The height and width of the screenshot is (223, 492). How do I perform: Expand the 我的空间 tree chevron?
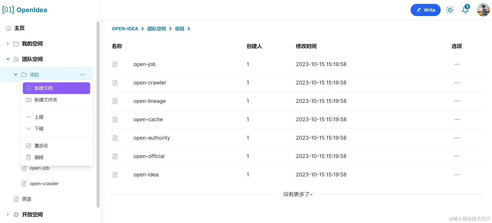pyautogui.click(x=8, y=44)
